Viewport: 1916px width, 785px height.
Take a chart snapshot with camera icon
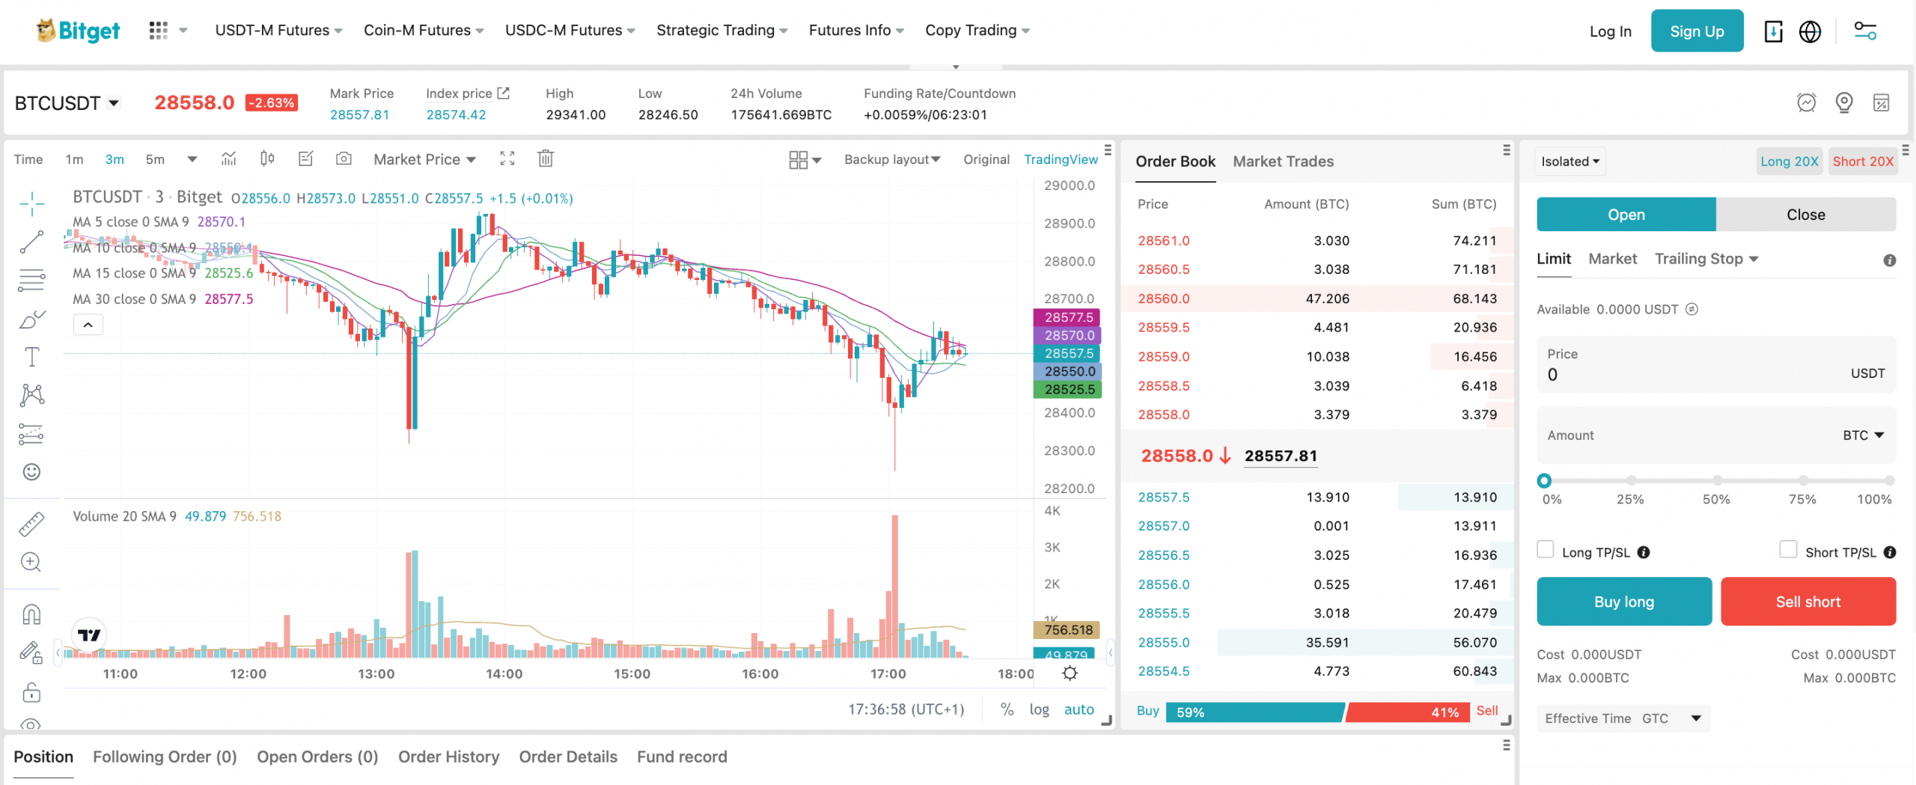point(344,159)
